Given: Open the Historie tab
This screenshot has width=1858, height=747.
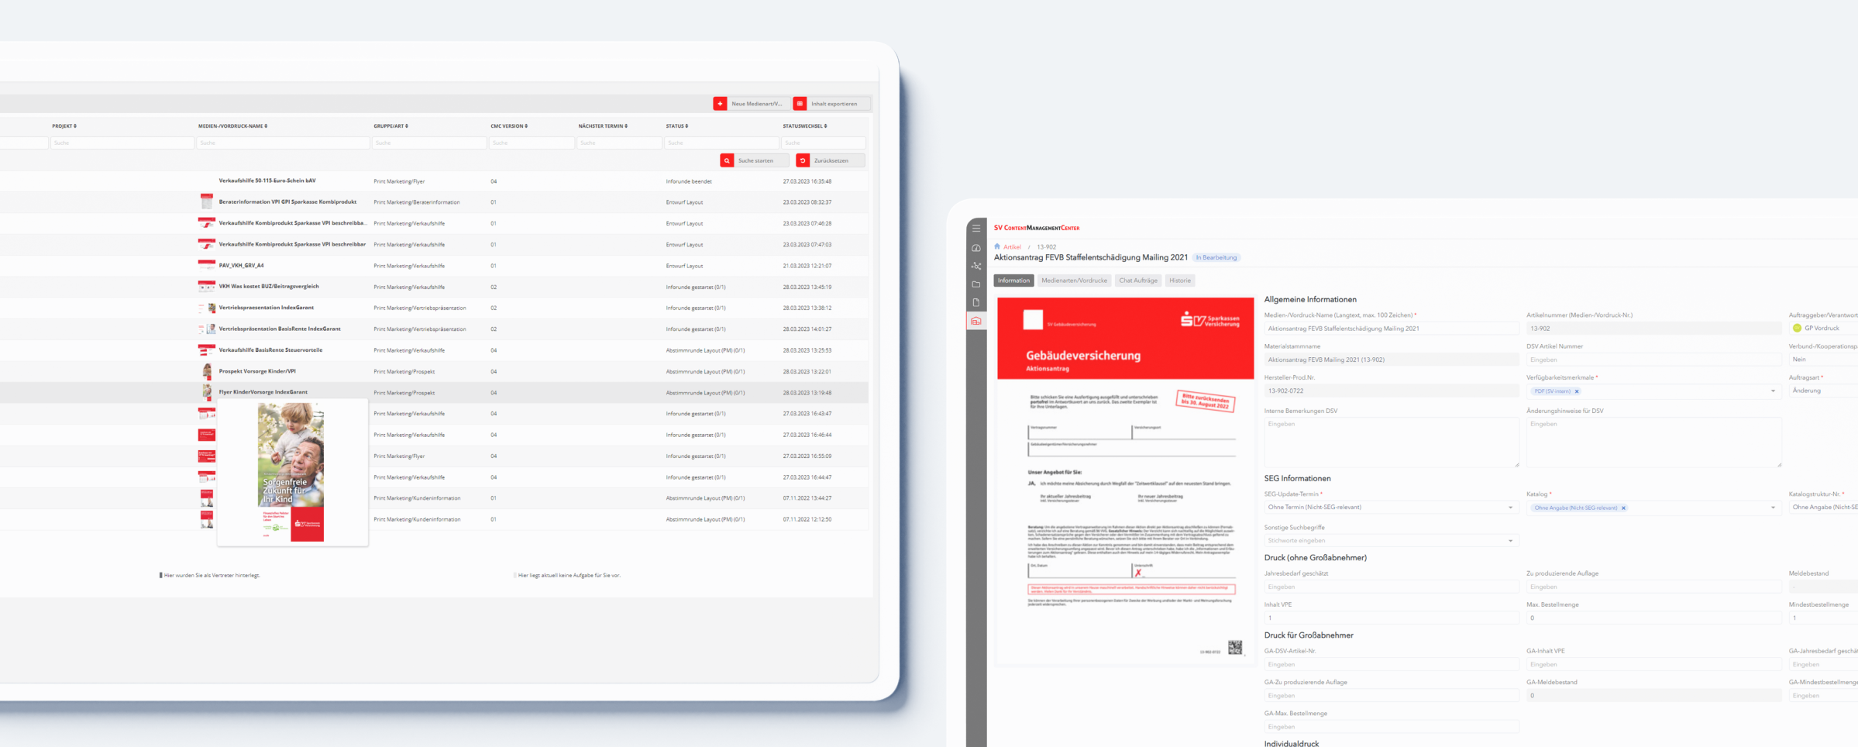Looking at the screenshot, I should coord(1180,281).
